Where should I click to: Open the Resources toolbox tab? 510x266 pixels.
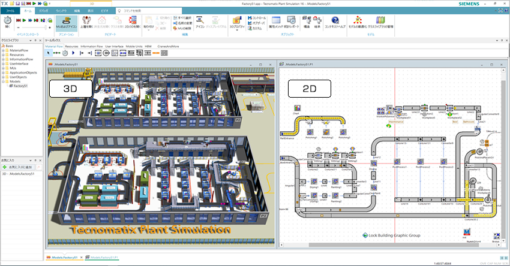coord(71,47)
